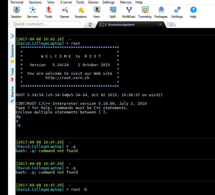Expand the sidebar with double-arrow chevron

(12, 36)
